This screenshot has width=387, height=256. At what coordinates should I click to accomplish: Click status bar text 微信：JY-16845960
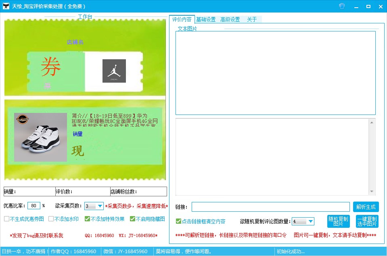point(126,251)
